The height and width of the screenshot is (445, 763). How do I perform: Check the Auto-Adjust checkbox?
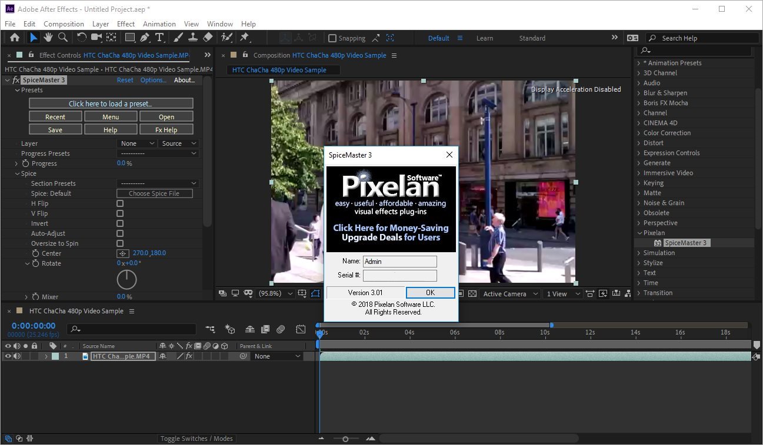pyautogui.click(x=120, y=233)
